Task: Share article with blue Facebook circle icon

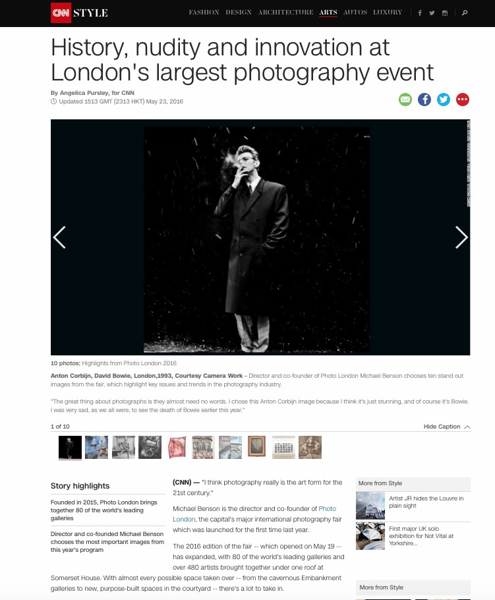Action: click(x=424, y=100)
